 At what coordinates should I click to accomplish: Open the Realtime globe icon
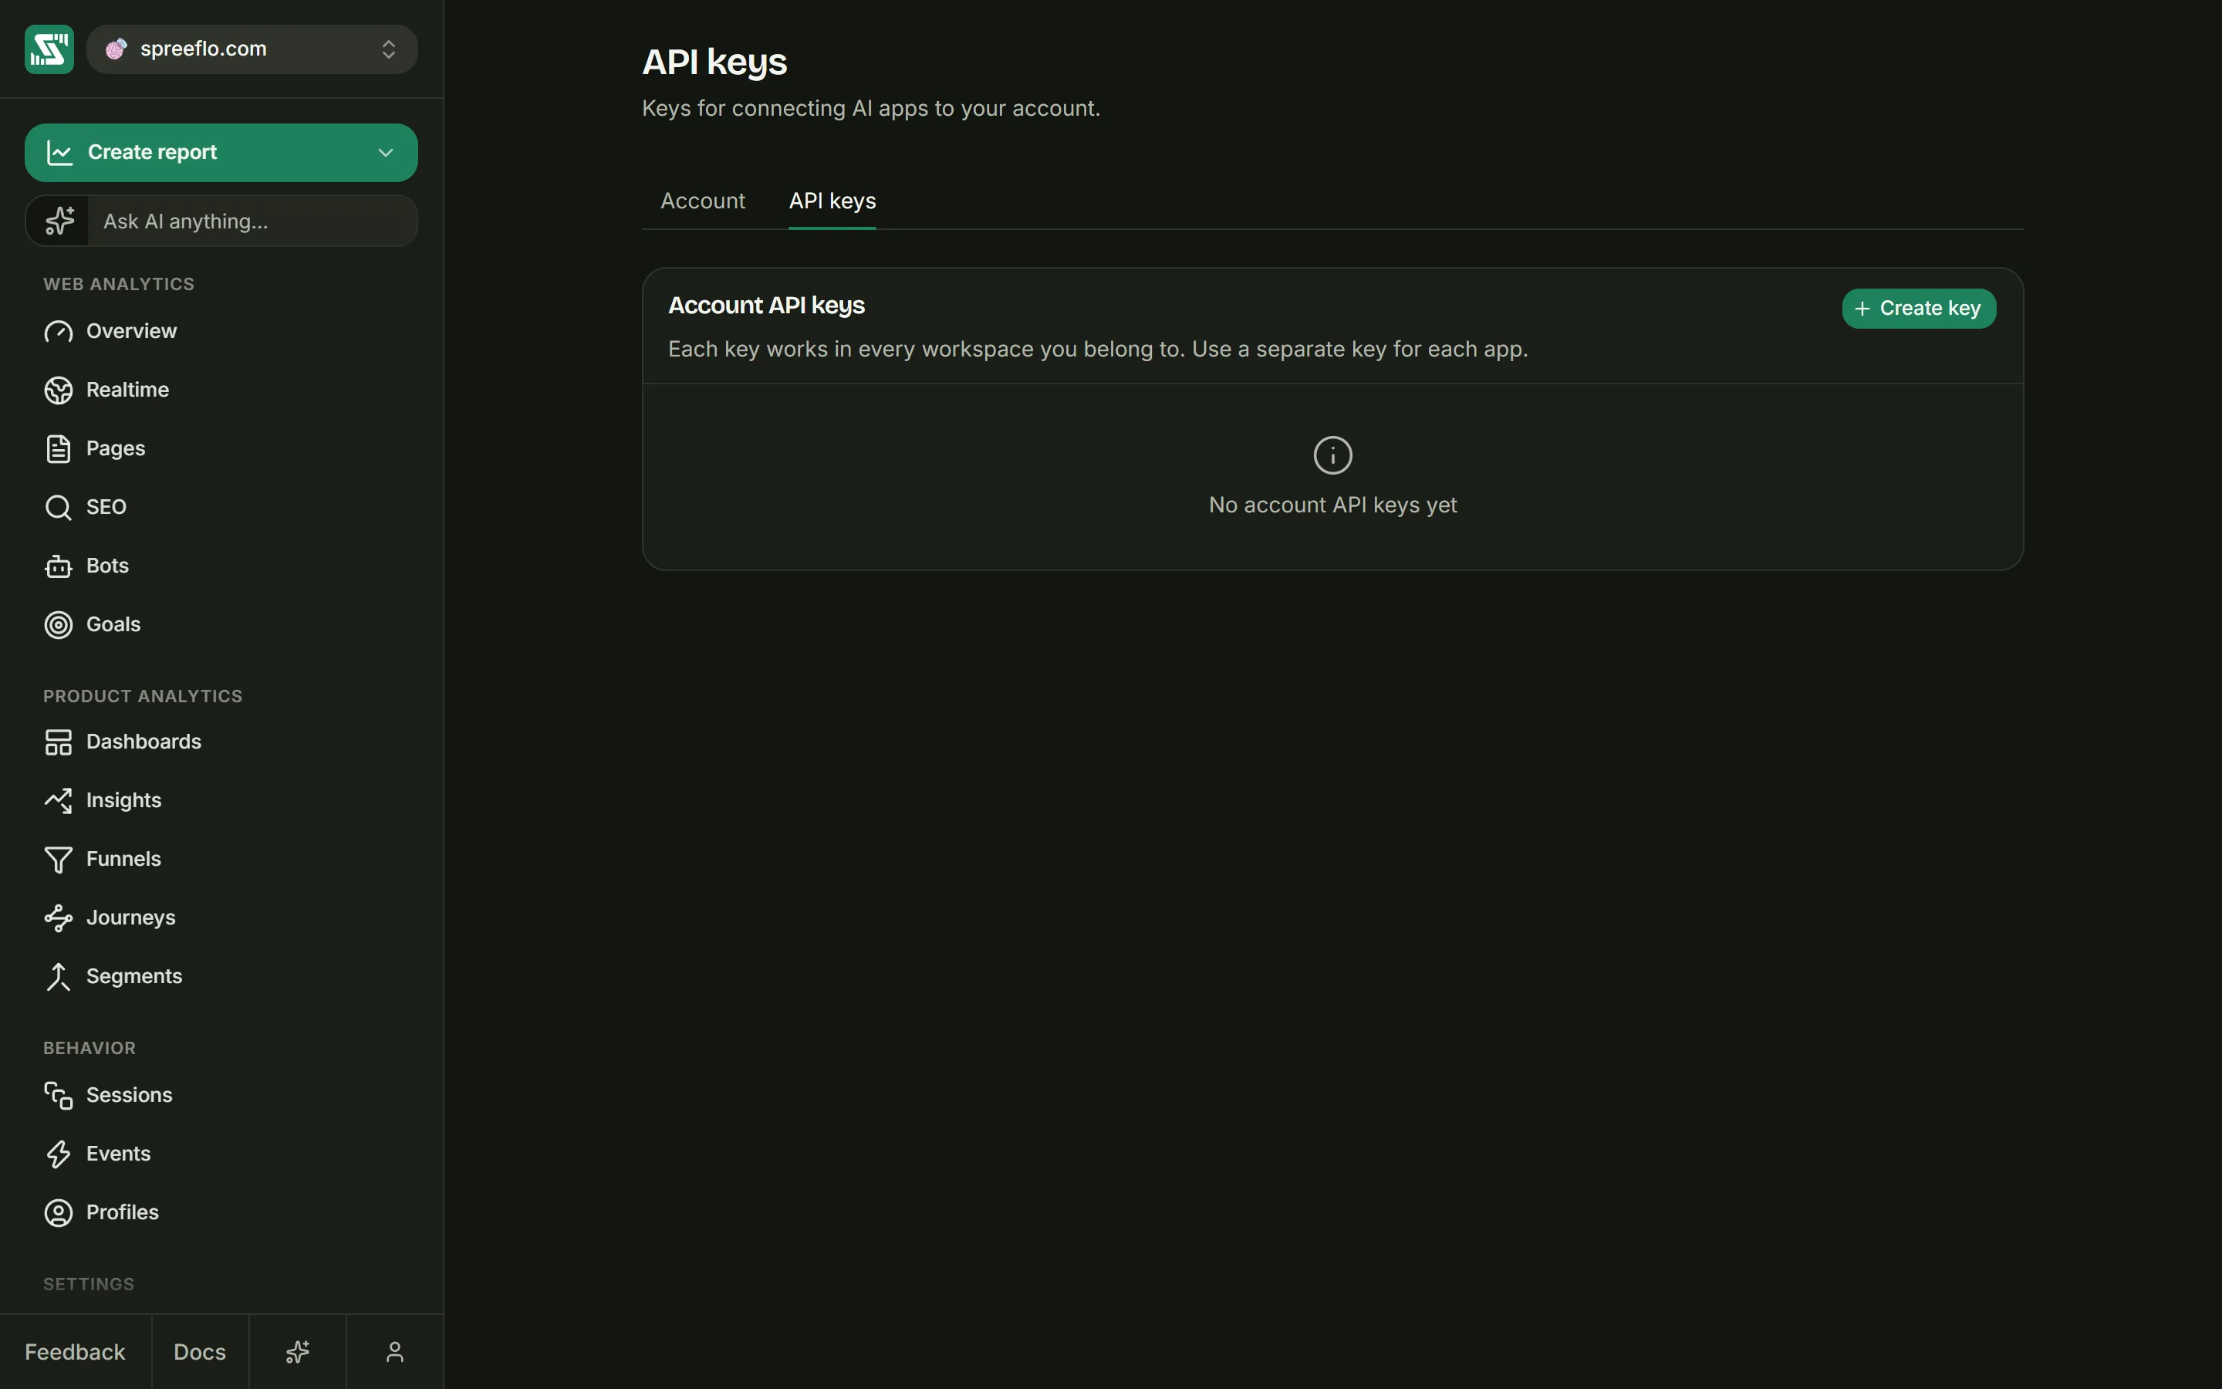[58, 390]
